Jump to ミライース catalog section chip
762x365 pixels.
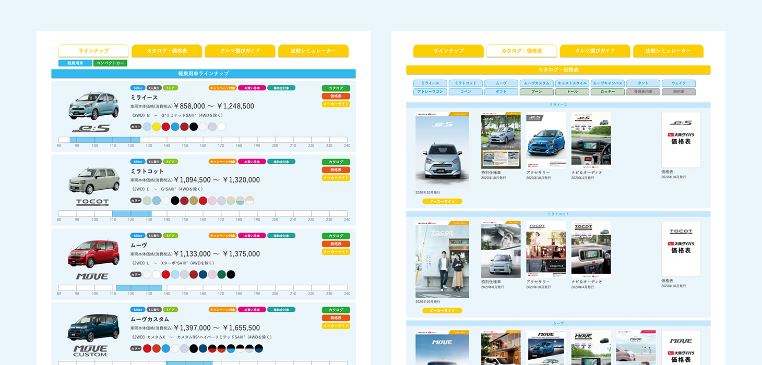(x=430, y=83)
